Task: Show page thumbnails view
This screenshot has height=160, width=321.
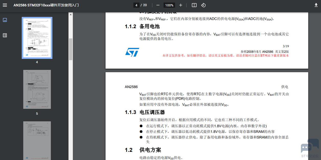Action: pos(5,20)
